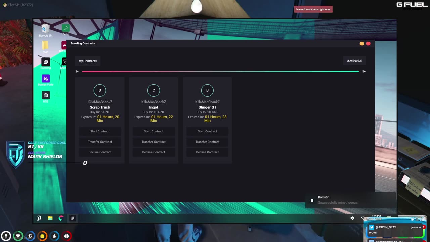The height and width of the screenshot is (242, 430).
Task: Decline the Stinger GT contract
Action: 207,152
